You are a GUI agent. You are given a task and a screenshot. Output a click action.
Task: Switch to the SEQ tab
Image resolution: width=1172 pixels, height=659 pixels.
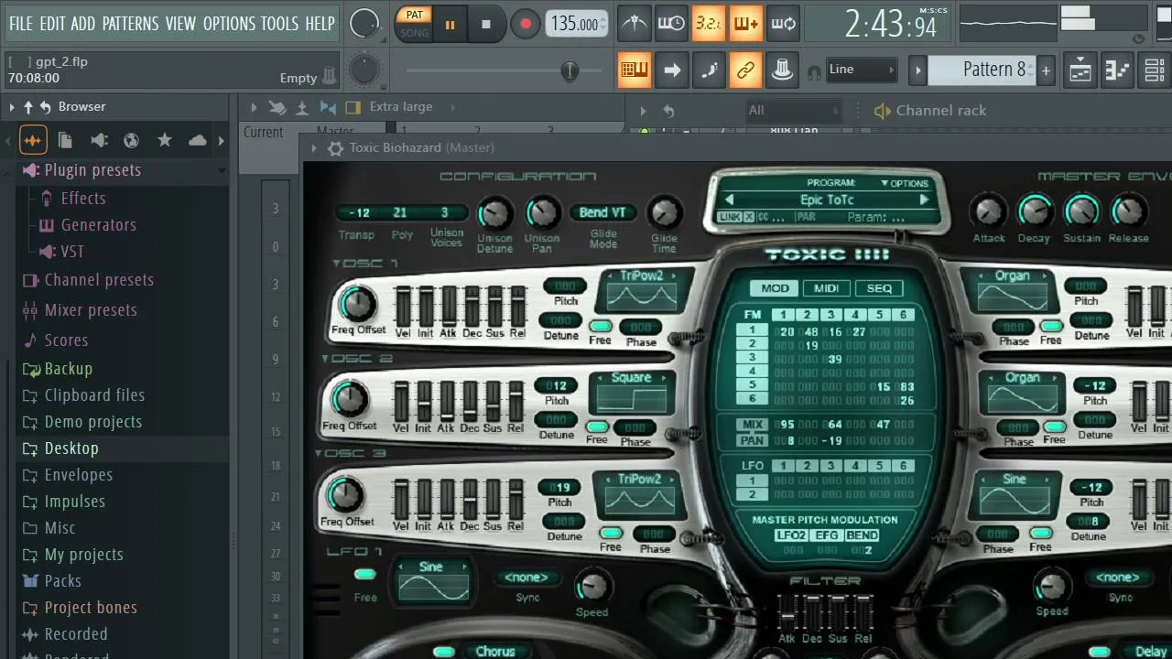[879, 288]
